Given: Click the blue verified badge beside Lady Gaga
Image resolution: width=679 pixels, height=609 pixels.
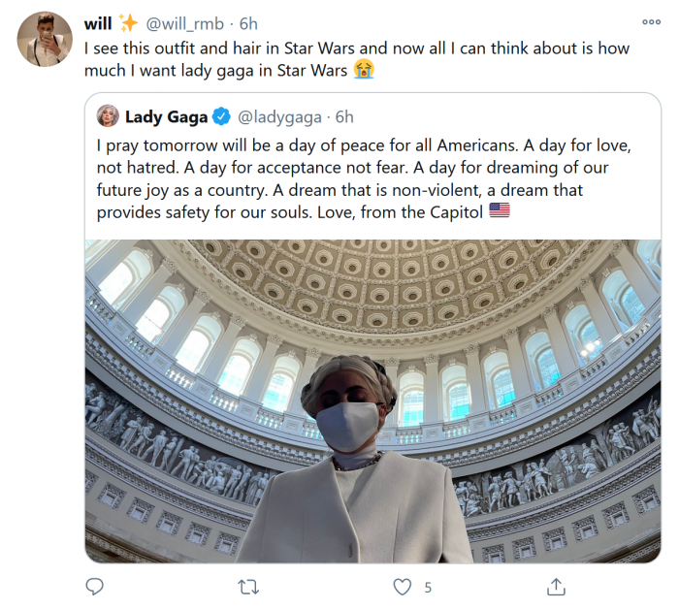Looking at the screenshot, I should point(221,117).
